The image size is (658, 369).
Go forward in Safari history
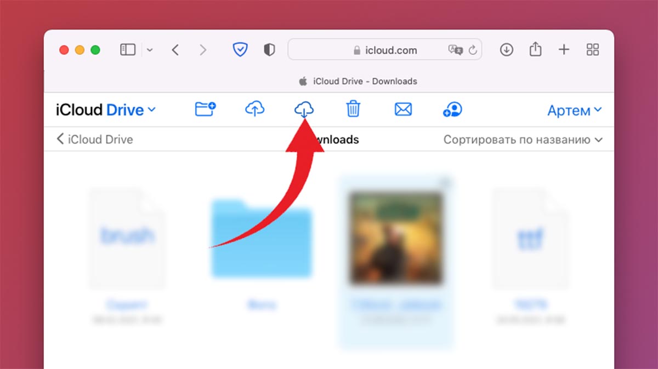point(203,50)
